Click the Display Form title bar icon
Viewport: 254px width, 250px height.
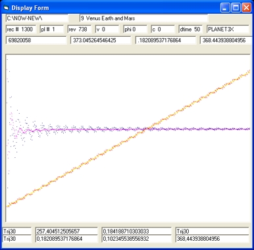point(6,8)
